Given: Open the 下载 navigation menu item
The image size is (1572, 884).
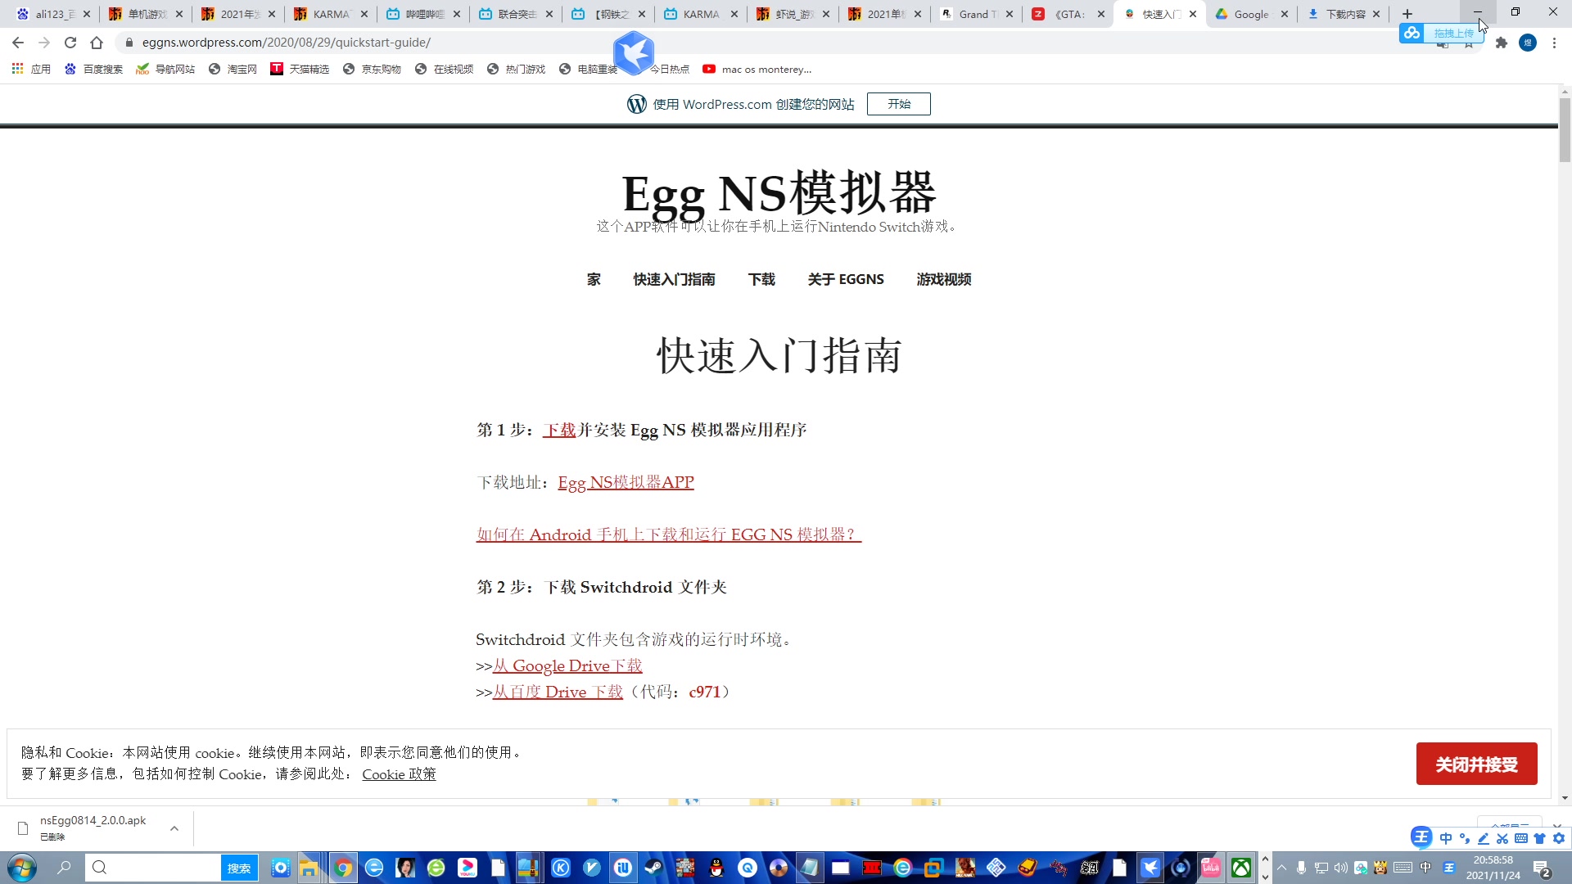Looking at the screenshot, I should tap(761, 279).
